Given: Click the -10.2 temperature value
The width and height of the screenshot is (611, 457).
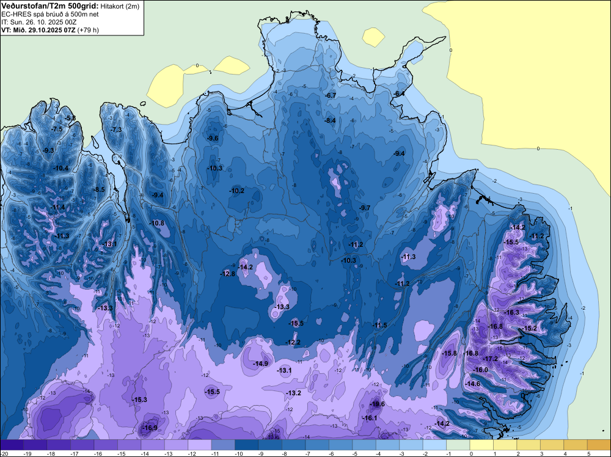Looking at the screenshot, I should coord(236,191).
